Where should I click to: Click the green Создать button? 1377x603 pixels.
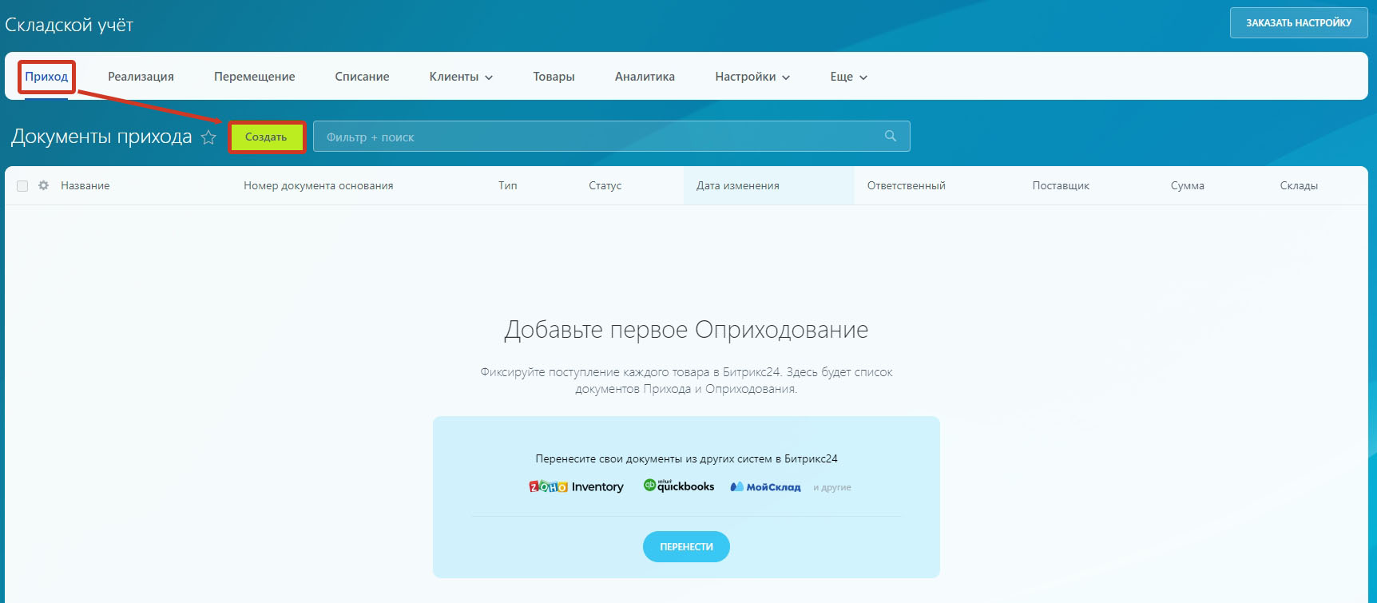[267, 137]
